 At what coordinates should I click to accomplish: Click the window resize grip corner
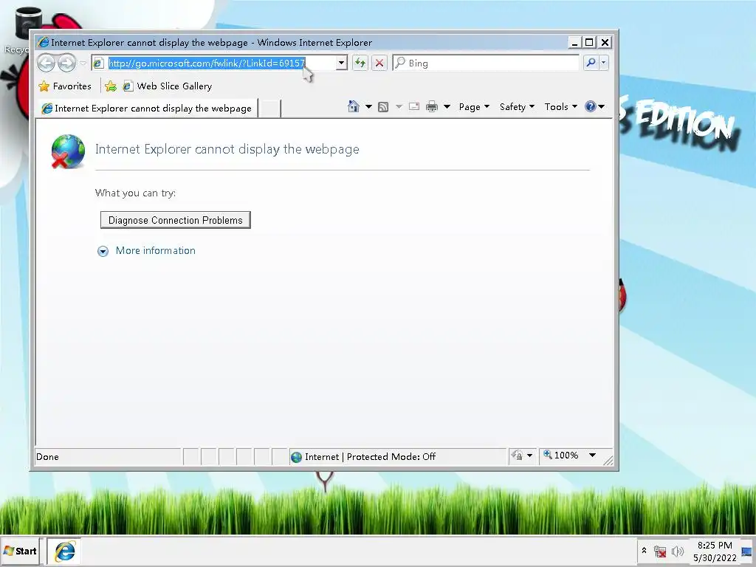pos(608,461)
